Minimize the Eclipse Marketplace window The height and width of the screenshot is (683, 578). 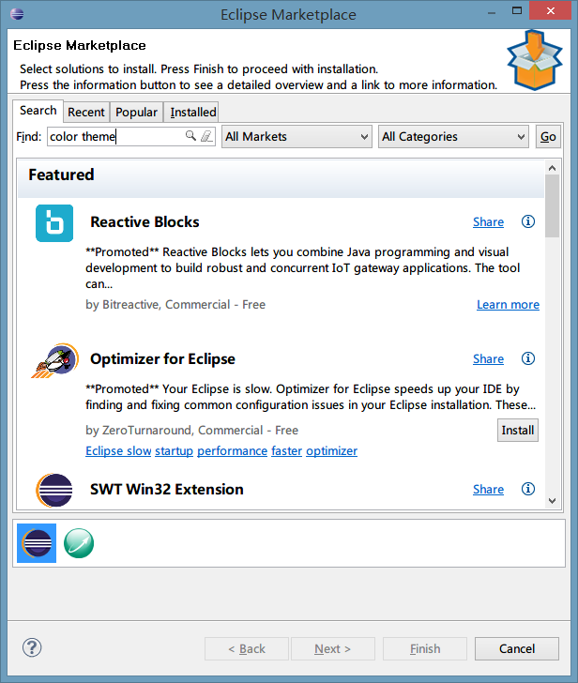coord(492,12)
